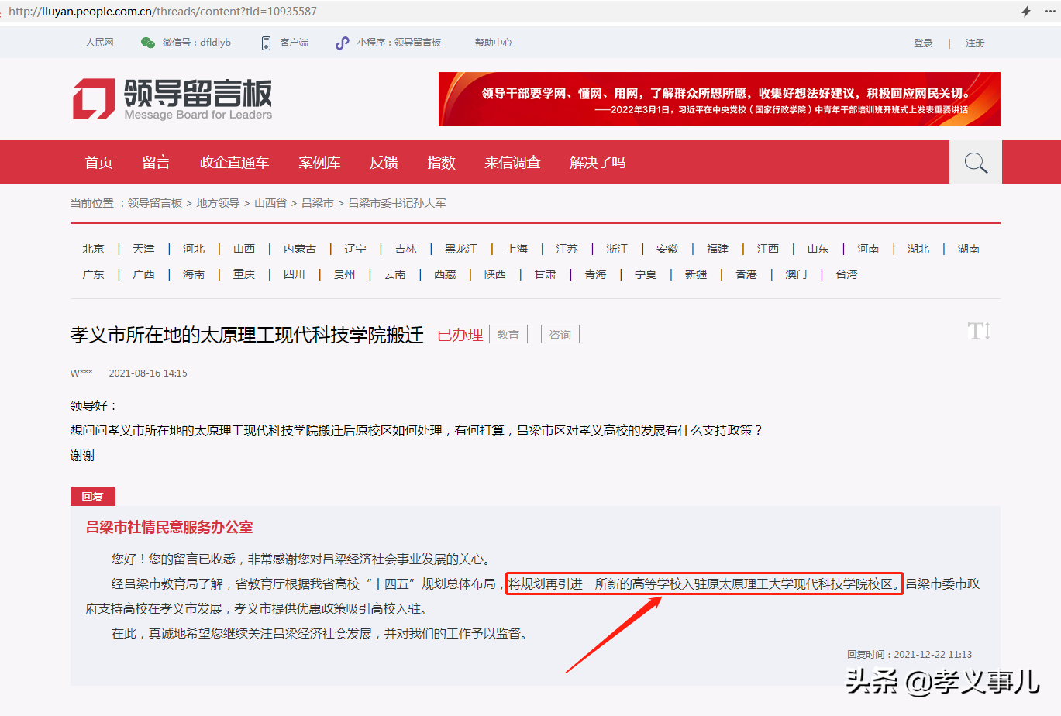Viewport: 1061px width, 716px height.
Task: Click the 注册 link
Action: (975, 43)
